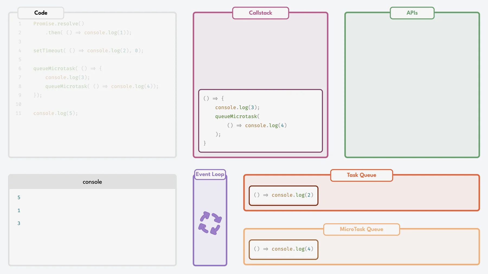This screenshot has height=274, width=488.
Task: Click the Event Loop rotating arrows icon
Action: [x=210, y=223]
